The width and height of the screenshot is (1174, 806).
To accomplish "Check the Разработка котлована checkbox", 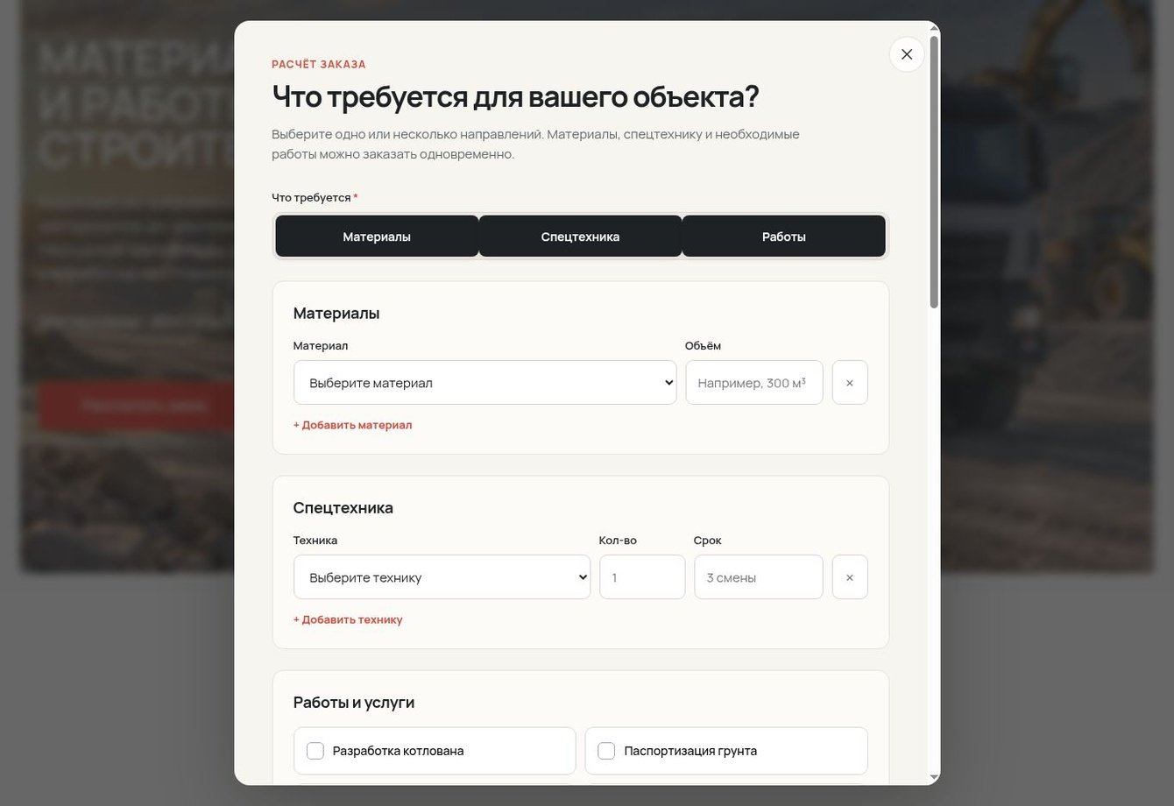I will point(315,751).
